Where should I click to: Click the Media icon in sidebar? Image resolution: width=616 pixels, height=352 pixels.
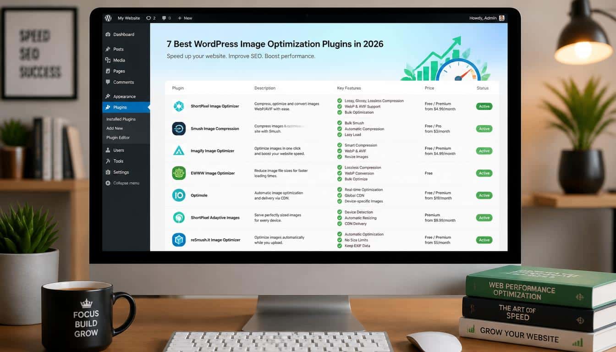(108, 60)
